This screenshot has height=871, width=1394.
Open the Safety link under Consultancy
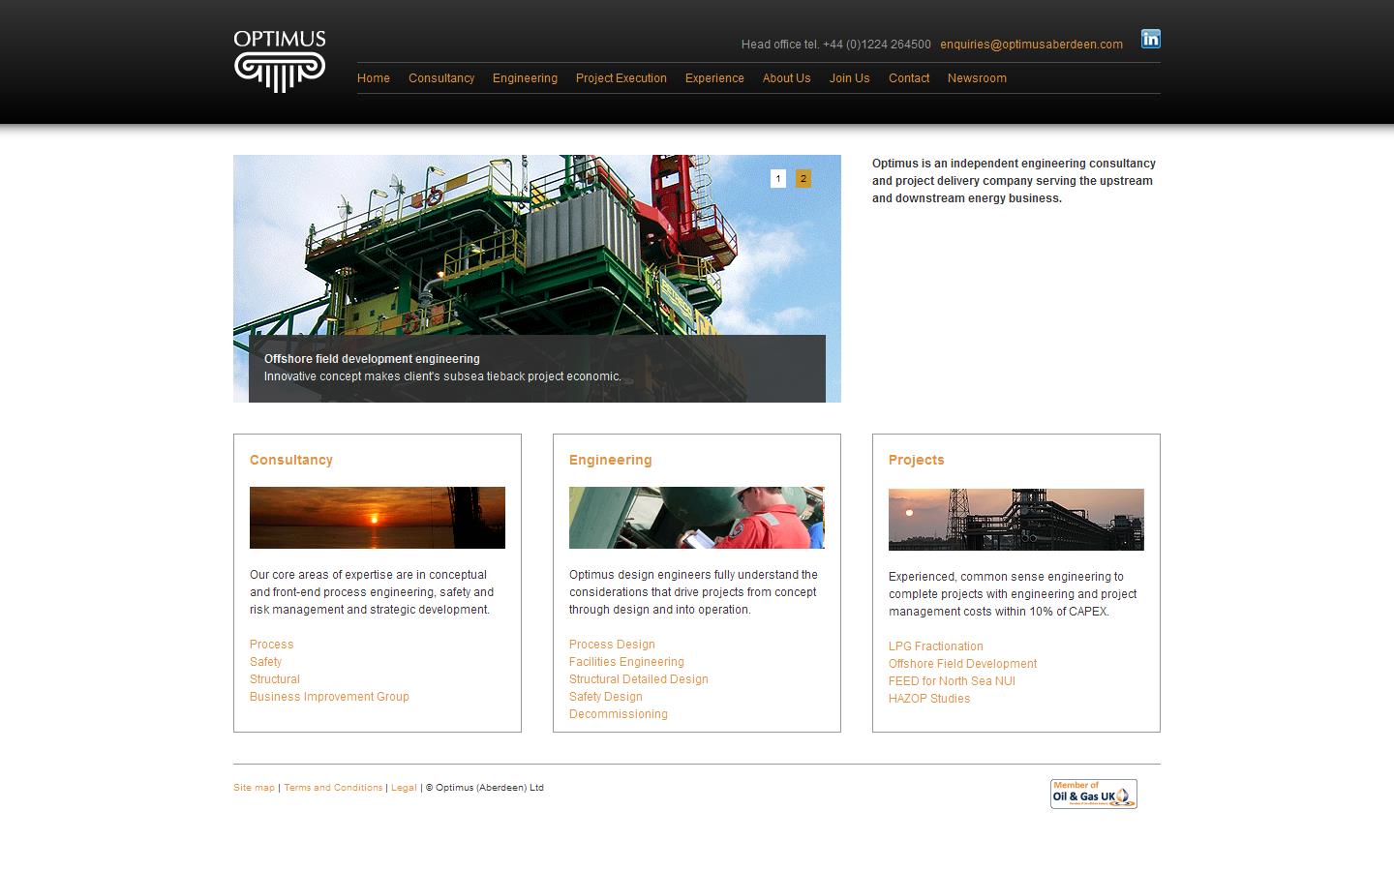(265, 662)
